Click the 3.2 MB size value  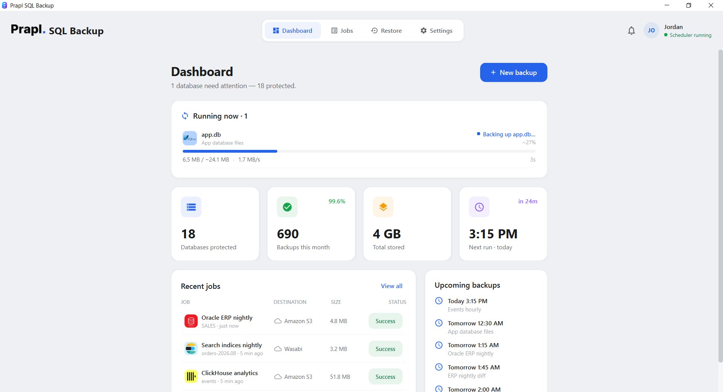pos(339,349)
